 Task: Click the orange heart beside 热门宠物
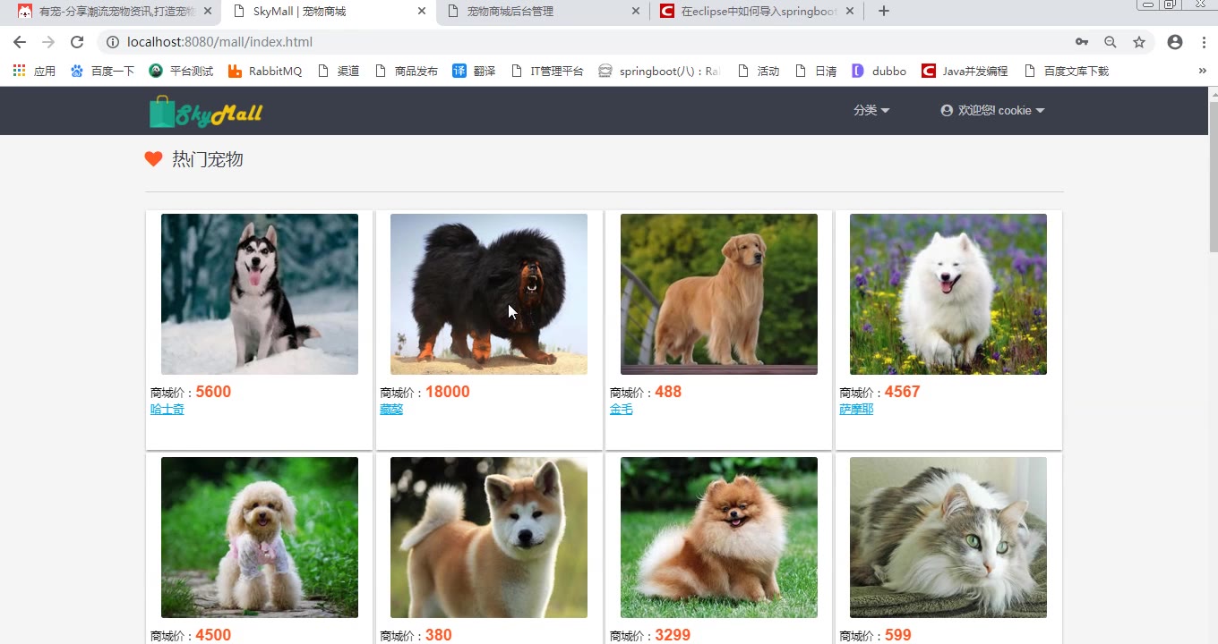point(153,159)
